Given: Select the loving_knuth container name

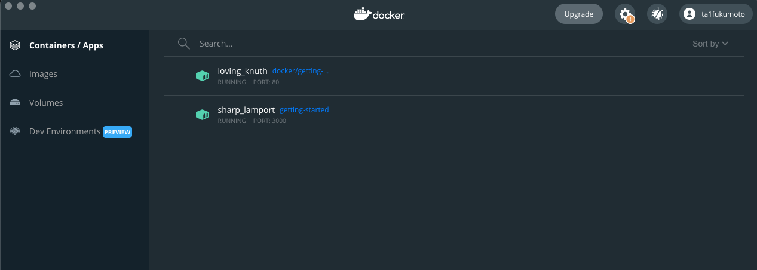Looking at the screenshot, I should pos(243,71).
